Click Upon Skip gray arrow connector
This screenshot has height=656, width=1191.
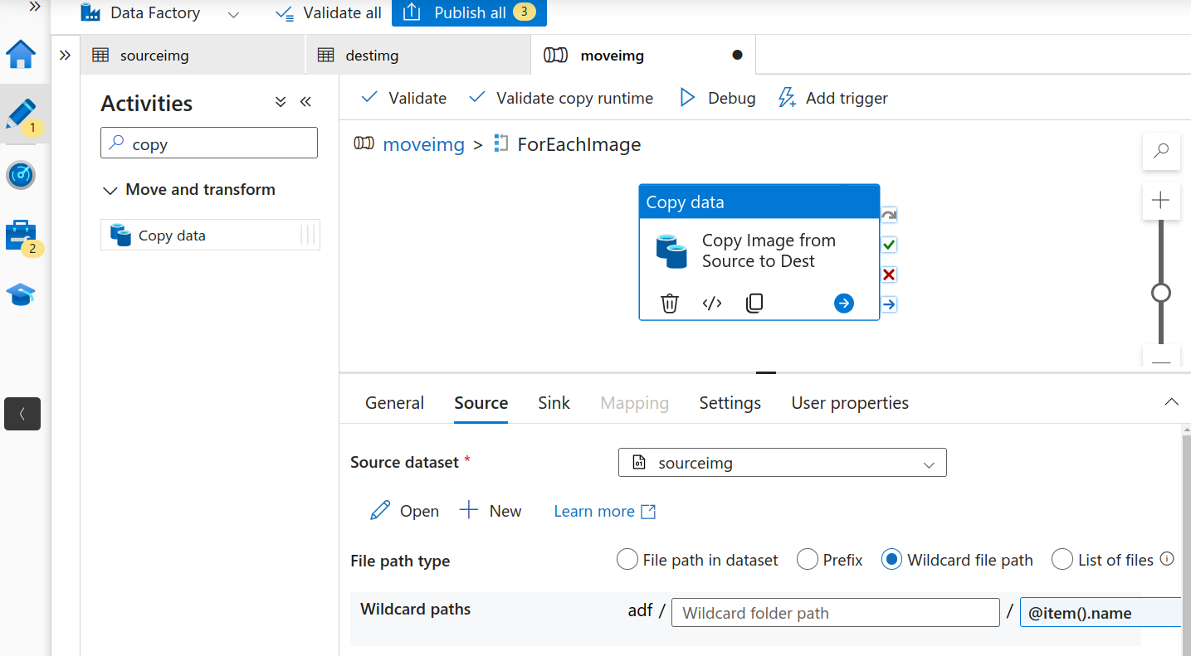(x=889, y=215)
